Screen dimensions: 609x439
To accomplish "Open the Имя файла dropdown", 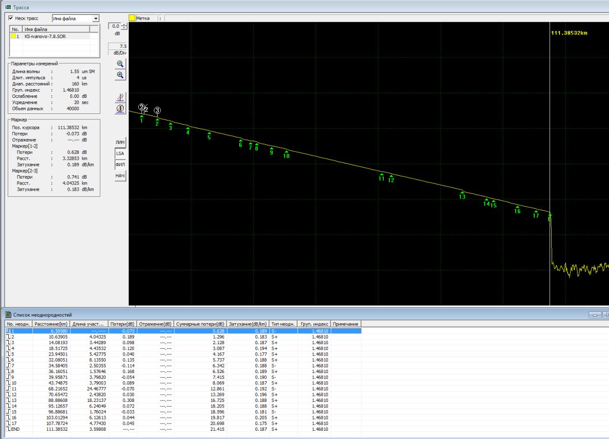I will coord(95,18).
